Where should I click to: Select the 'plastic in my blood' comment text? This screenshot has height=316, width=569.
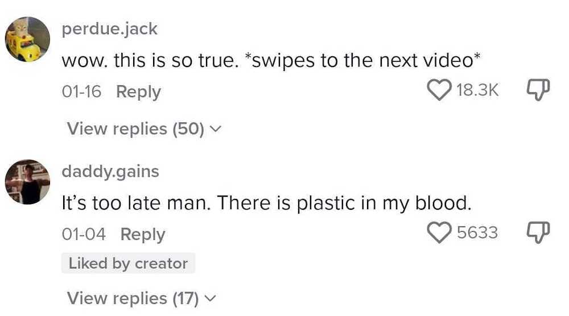pos(384,203)
